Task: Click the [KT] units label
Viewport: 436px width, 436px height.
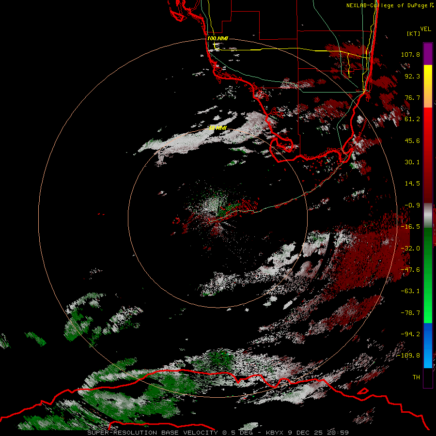Action: pyautogui.click(x=413, y=33)
